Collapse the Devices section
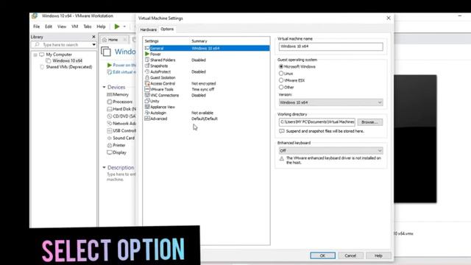471x265 pixels. pos(104,87)
